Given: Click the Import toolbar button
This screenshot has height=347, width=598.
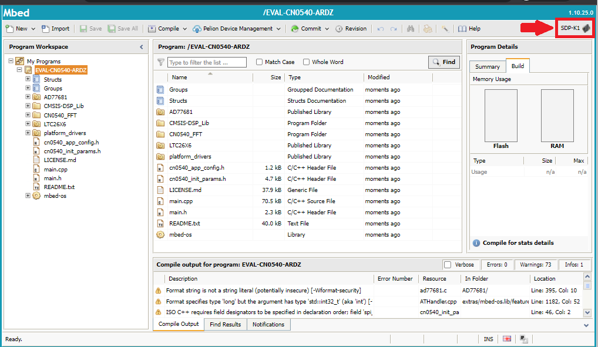Looking at the screenshot, I should (55, 29).
